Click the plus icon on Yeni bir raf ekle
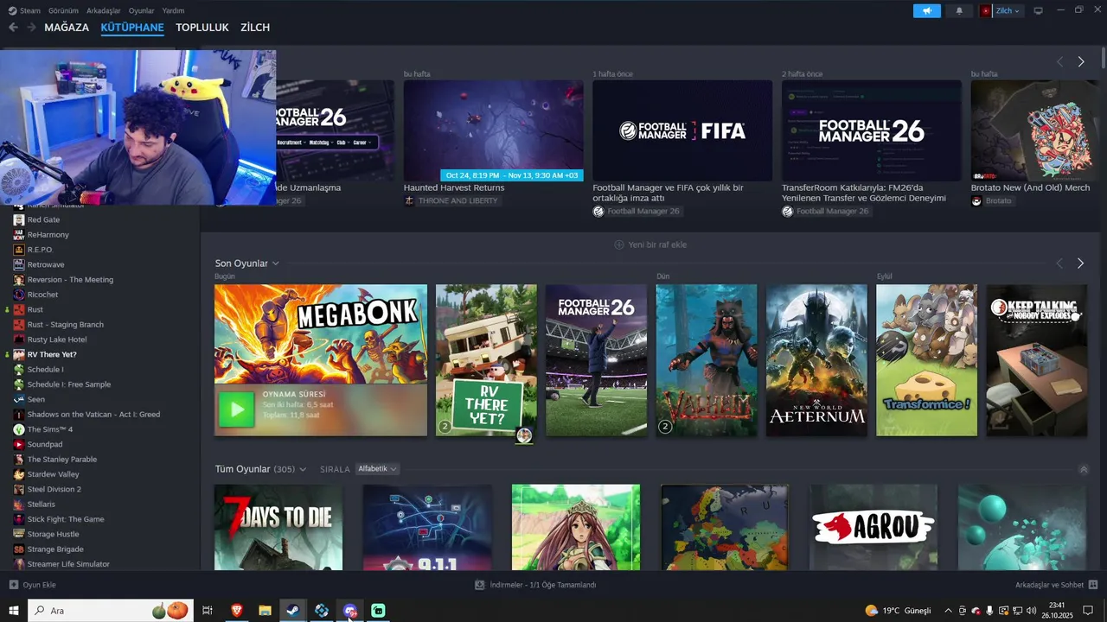Viewport: 1107px width, 622px height. pyautogui.click(x=619, y=244)
